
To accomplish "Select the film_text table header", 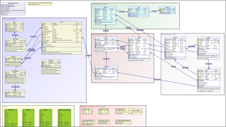I will click(51, 60).
